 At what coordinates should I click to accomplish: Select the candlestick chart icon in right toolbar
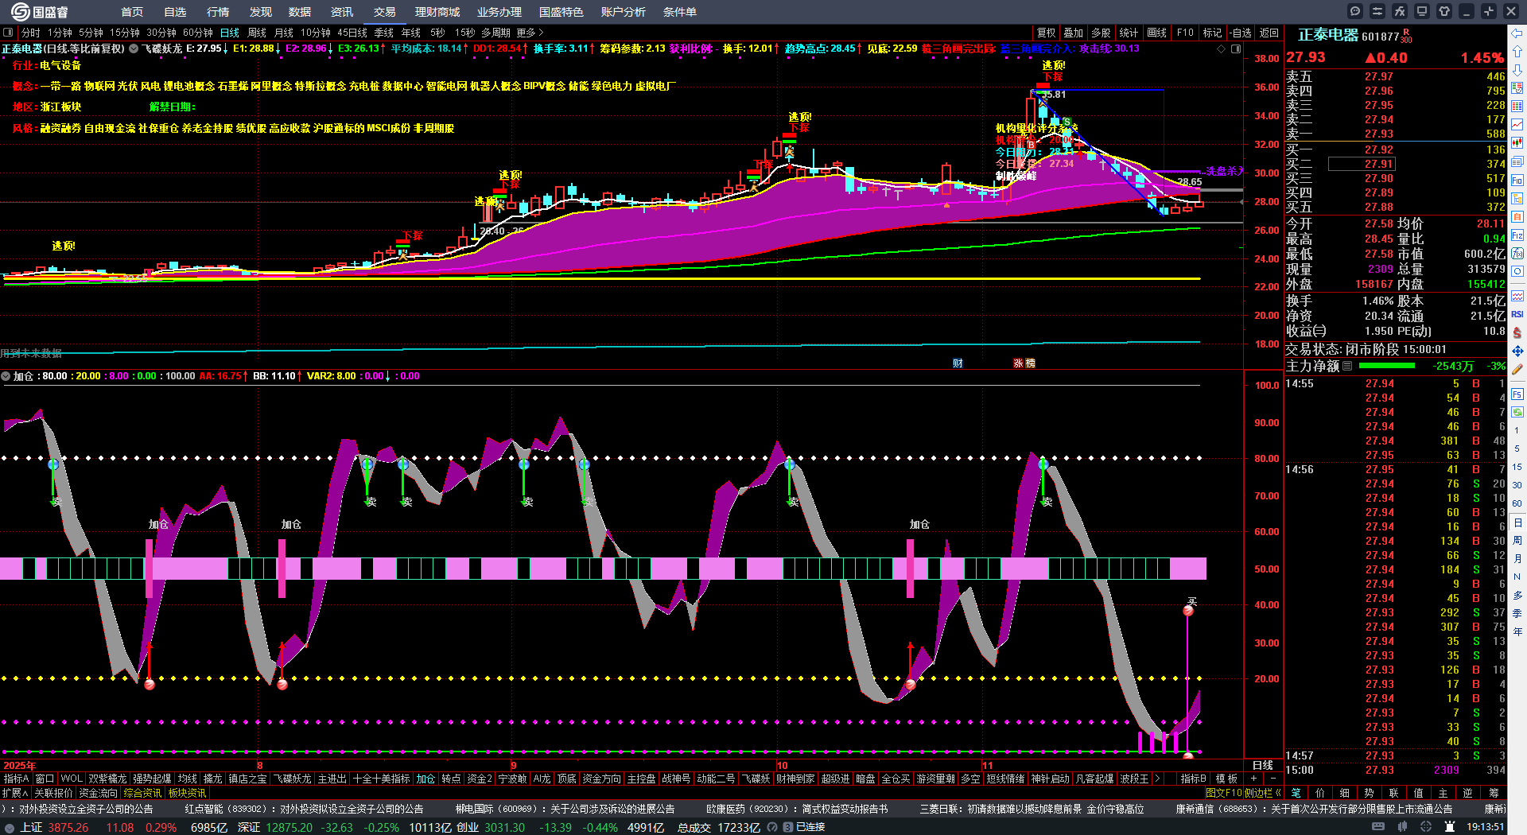click(1517, 143)
